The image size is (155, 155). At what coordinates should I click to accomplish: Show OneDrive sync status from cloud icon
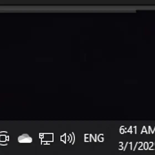pos(25,138)
